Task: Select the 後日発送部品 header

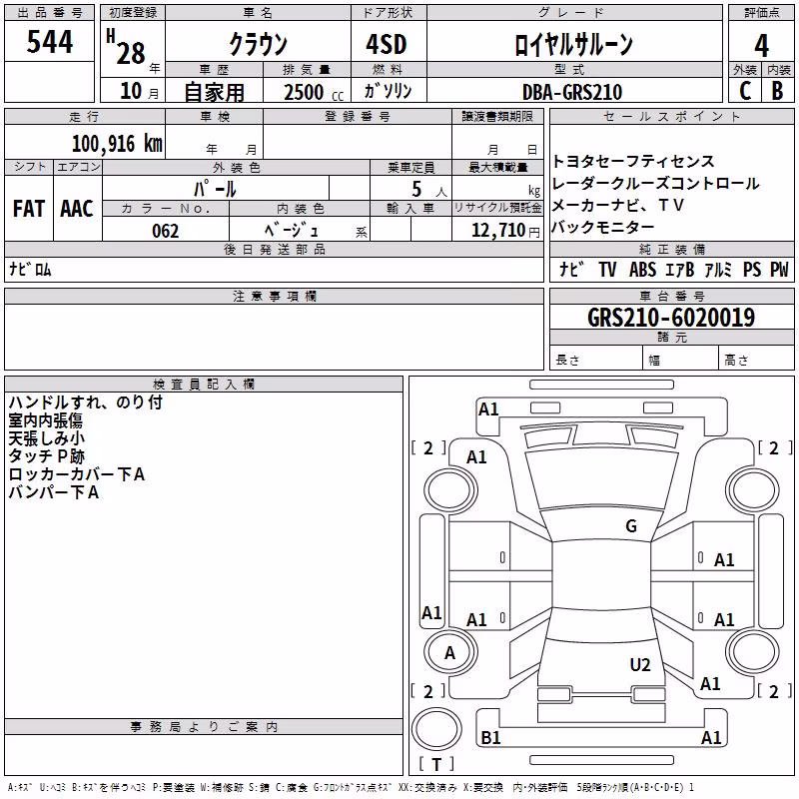Action: click(274, 249)
